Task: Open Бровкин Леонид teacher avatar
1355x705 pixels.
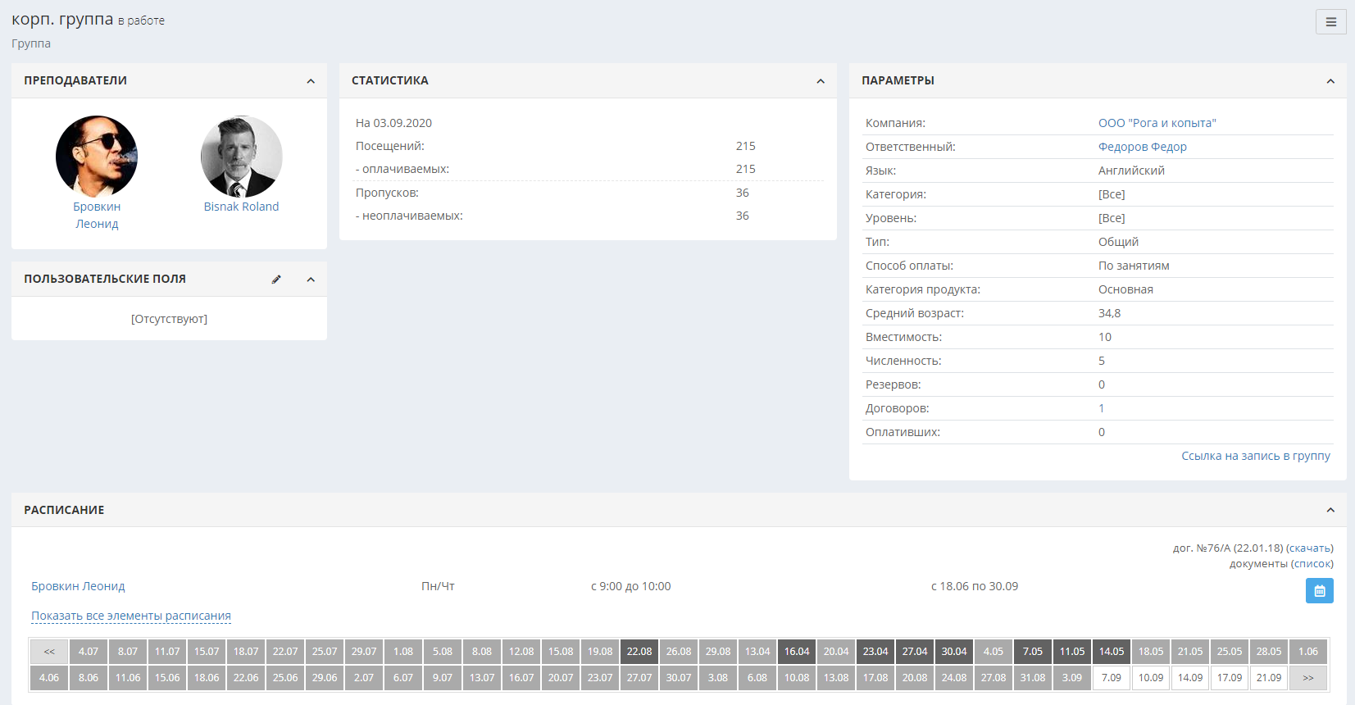Action: pyautogui.click(x=97, y=157)
